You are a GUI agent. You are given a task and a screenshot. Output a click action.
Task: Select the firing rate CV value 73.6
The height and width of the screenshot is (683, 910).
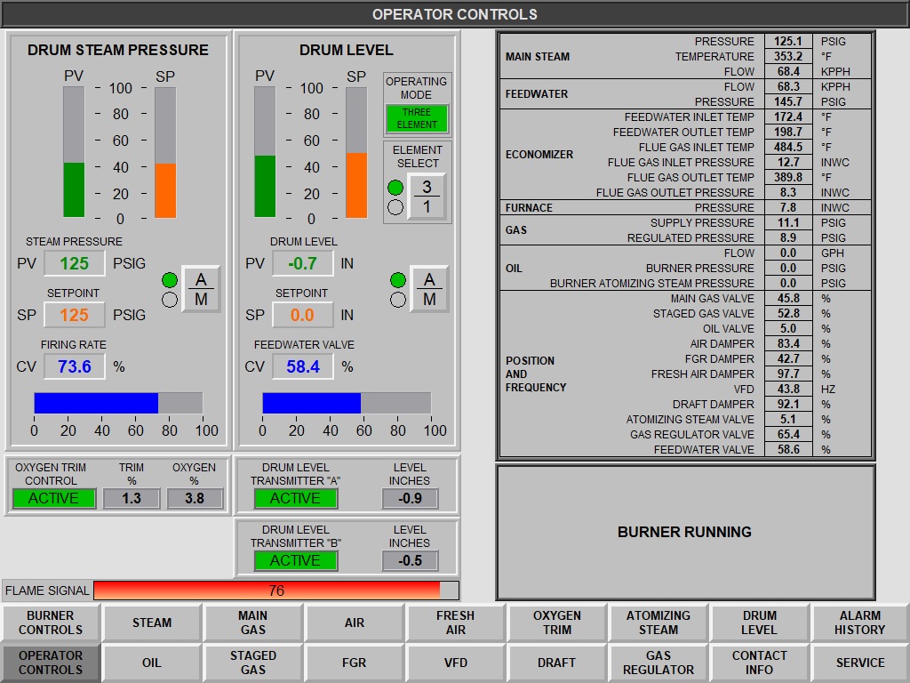pyautogui.click(x=74, y=366)
